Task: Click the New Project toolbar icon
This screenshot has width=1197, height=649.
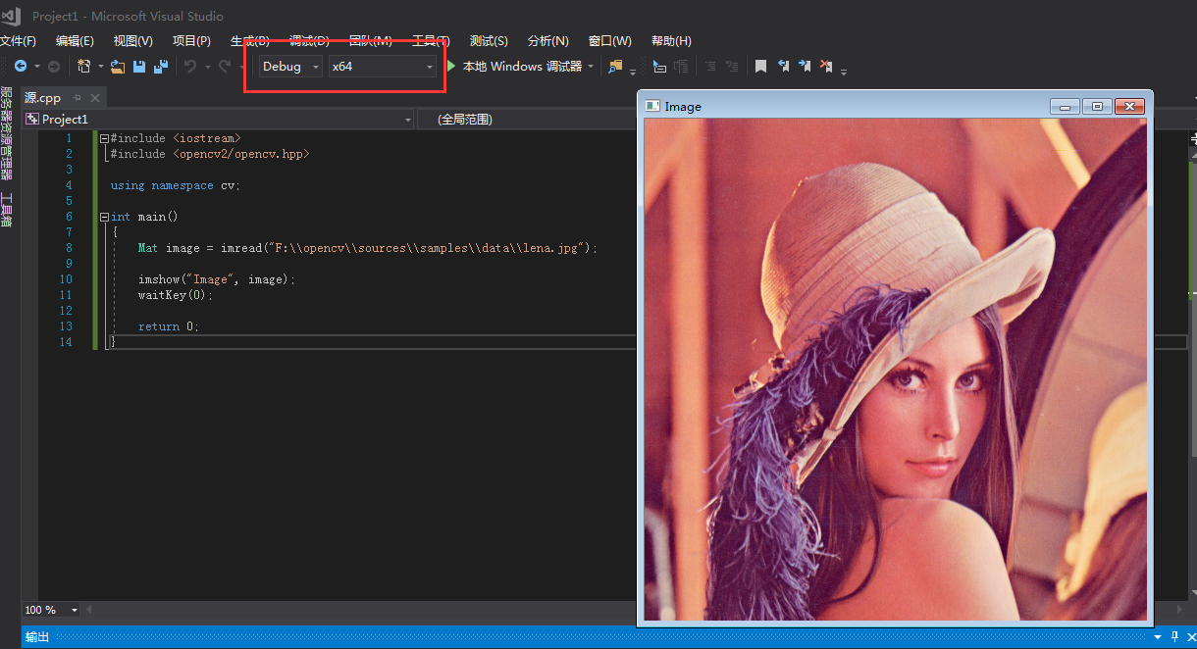Action: 84,67
